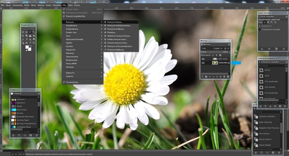Swap foreground and background colors

(x=30, y=46)
